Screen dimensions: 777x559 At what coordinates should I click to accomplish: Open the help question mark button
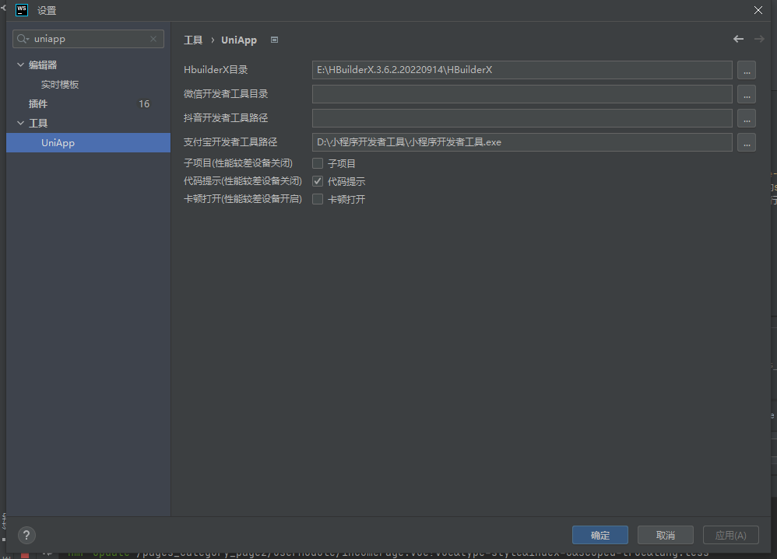[26, 535]
